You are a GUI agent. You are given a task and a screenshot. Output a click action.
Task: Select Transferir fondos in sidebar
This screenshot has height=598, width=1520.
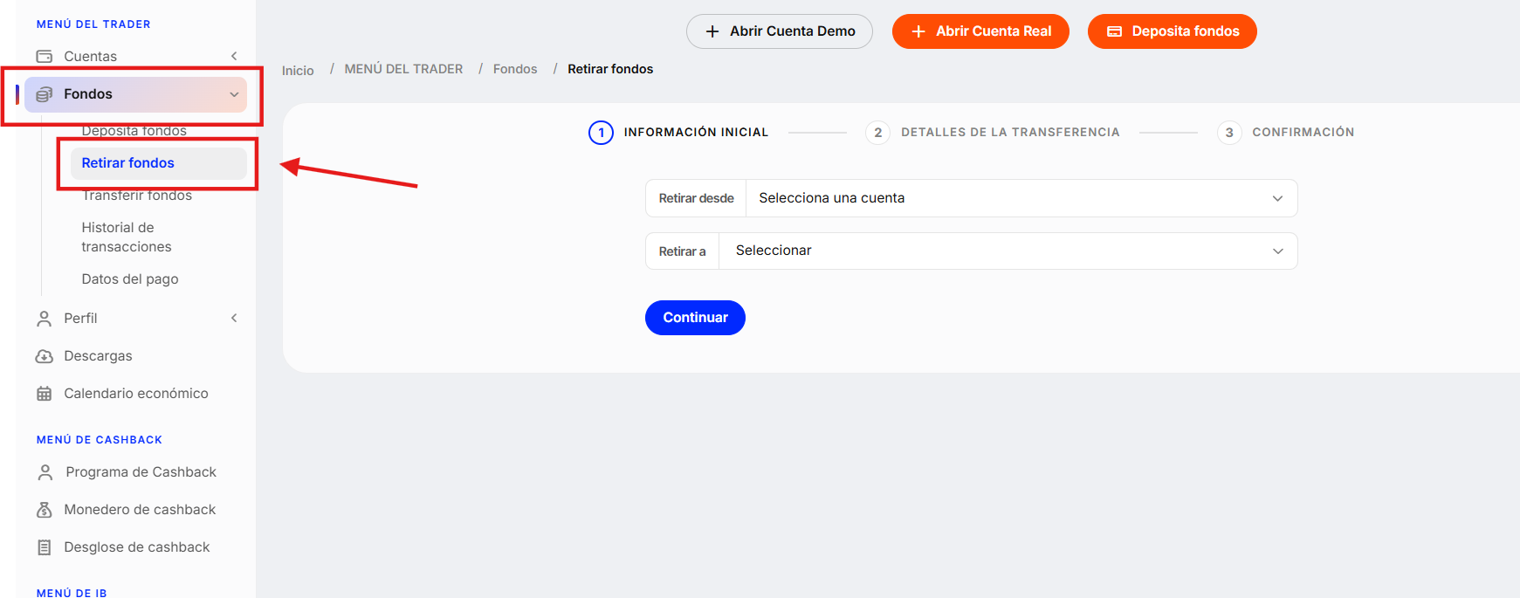[137, 196]
